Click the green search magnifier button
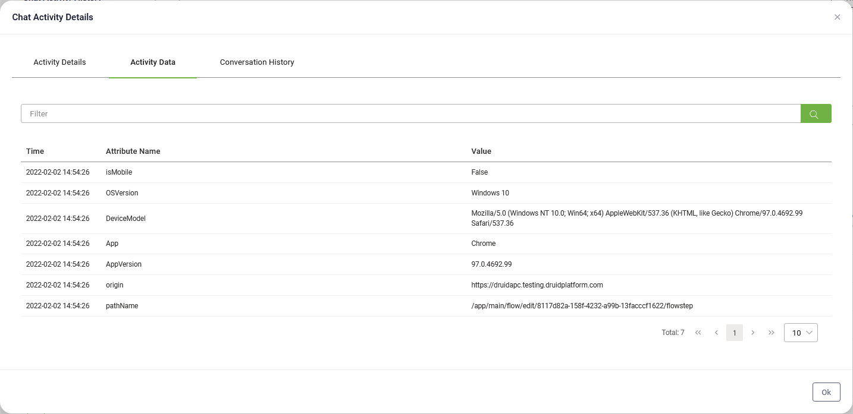Screen dimensions: 853x414 [x=815, y=114]
